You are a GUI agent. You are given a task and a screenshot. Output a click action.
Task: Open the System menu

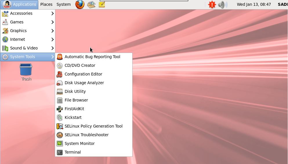coord(64,4)
